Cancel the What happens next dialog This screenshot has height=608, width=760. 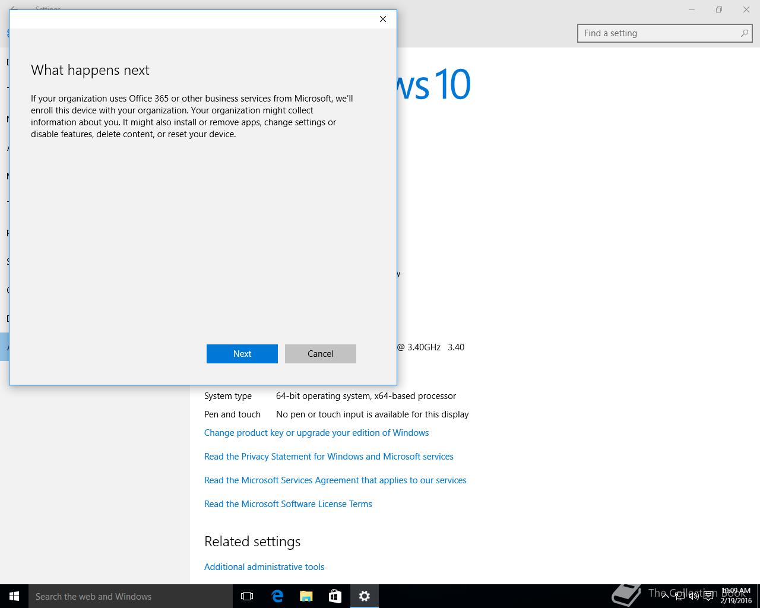[321, 353]
